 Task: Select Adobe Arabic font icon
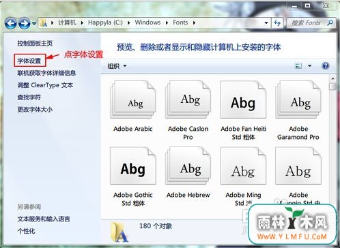[x=133, y=99]
